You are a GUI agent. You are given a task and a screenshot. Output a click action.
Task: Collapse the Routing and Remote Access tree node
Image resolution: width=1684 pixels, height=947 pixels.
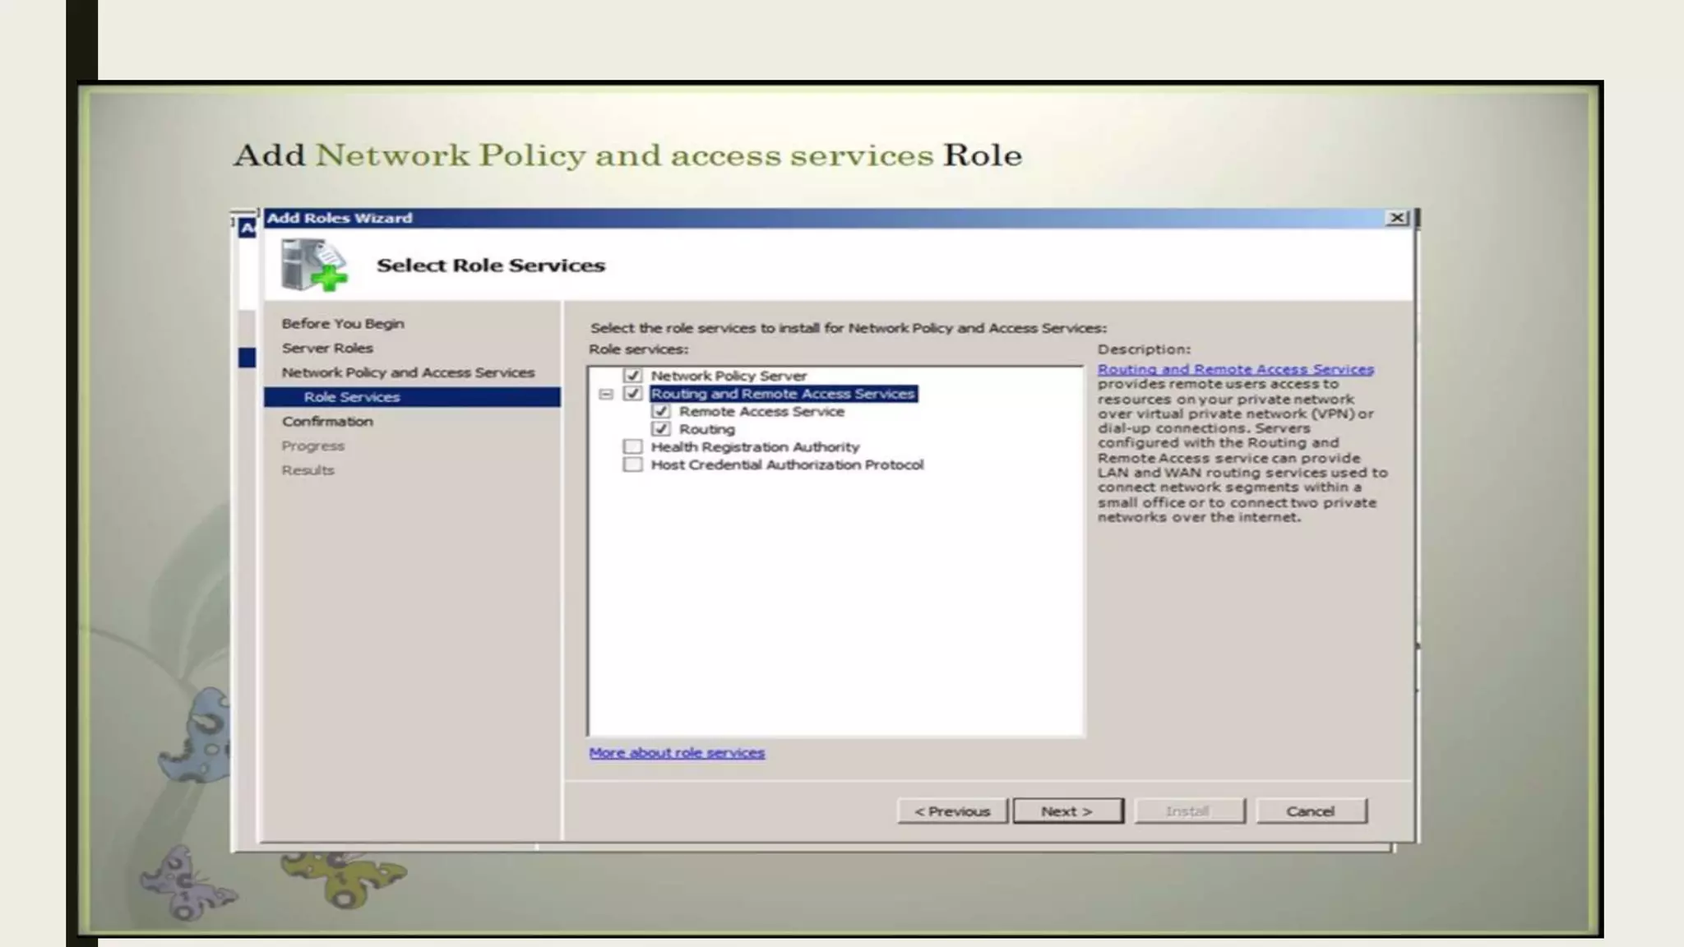606,395
